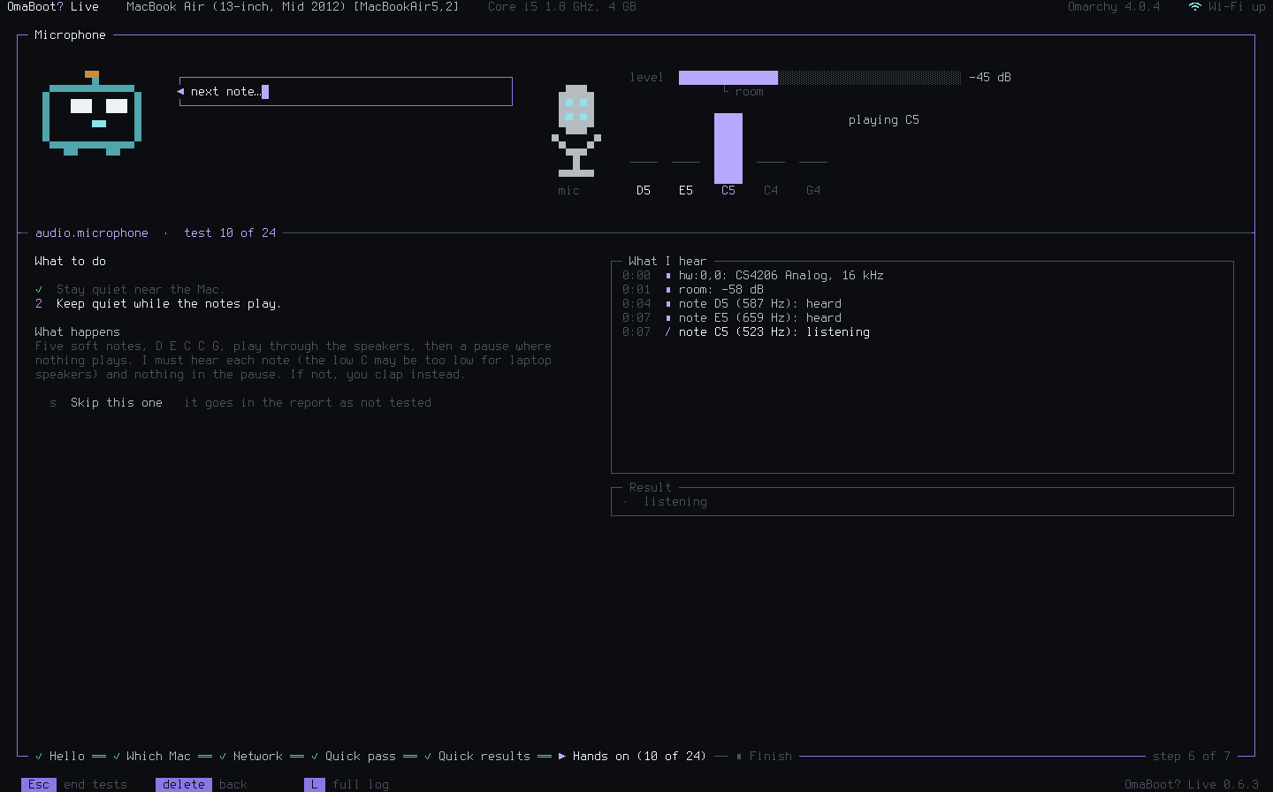Open the full log with L key hint
This screenshot has width=1273, height=792.
347,784
